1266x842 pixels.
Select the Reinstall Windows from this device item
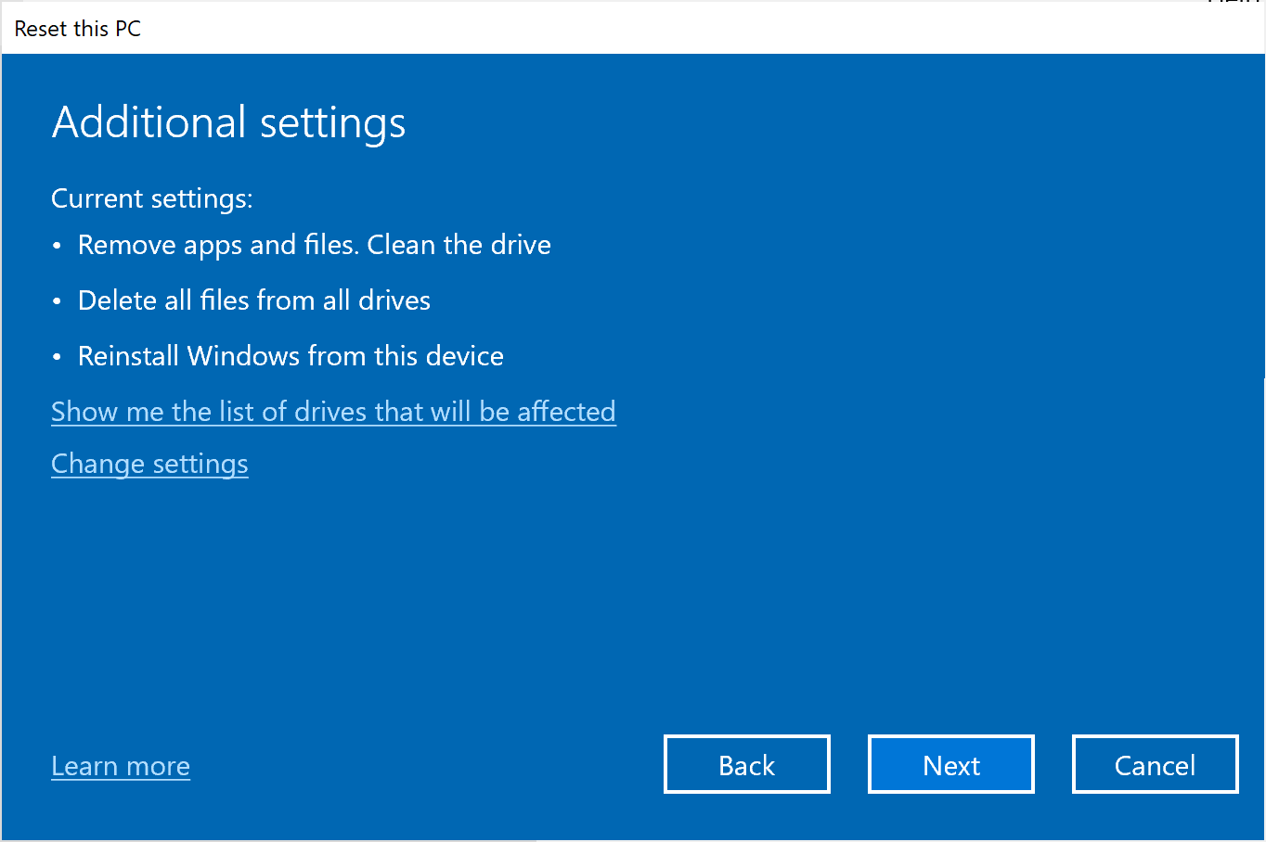point(291,355)
